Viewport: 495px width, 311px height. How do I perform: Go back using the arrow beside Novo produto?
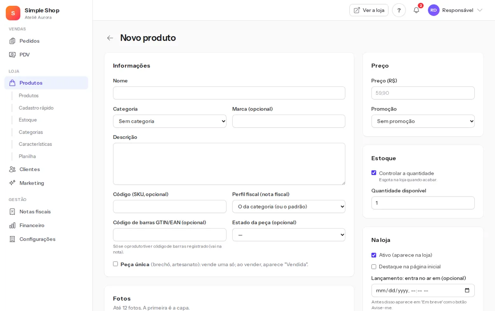[x=110, y=38]
